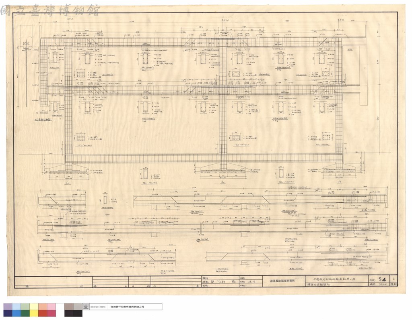
Task: Click the gray swatch next to the logo
Action: tap(78, 307)
